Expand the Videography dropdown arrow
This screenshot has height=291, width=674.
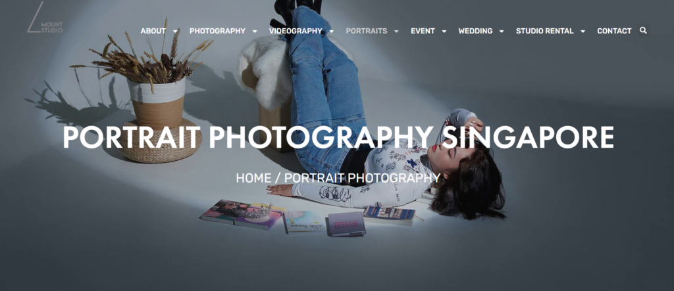point(331,31)
